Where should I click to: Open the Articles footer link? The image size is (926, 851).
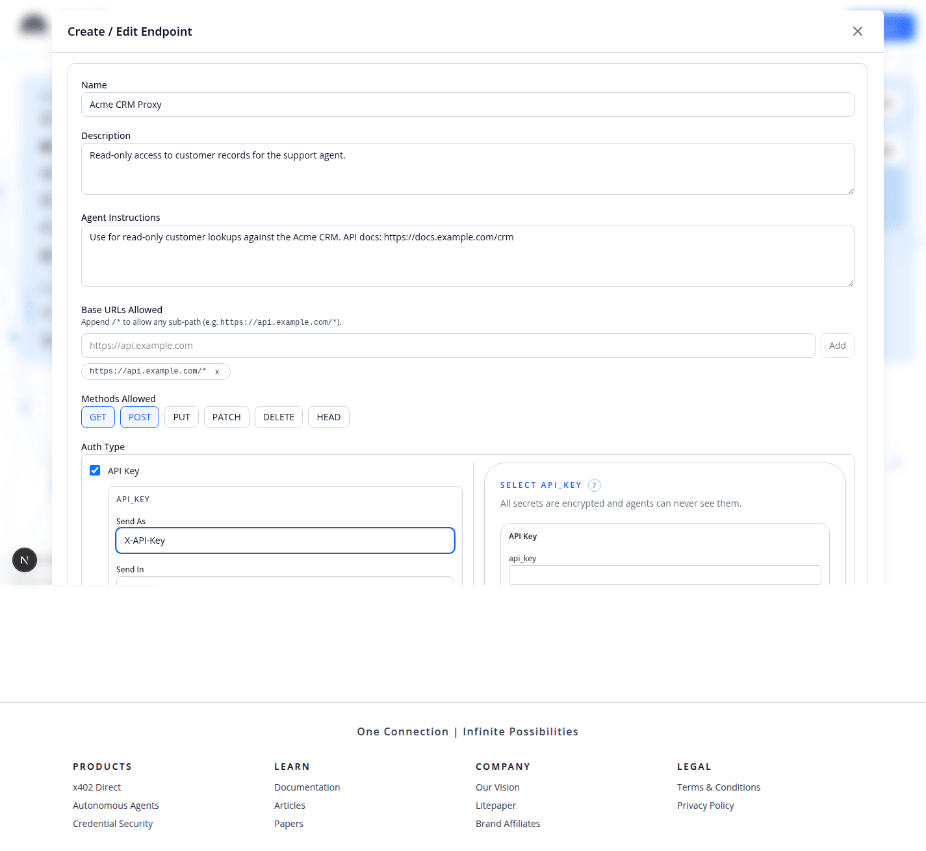(289, 806)
